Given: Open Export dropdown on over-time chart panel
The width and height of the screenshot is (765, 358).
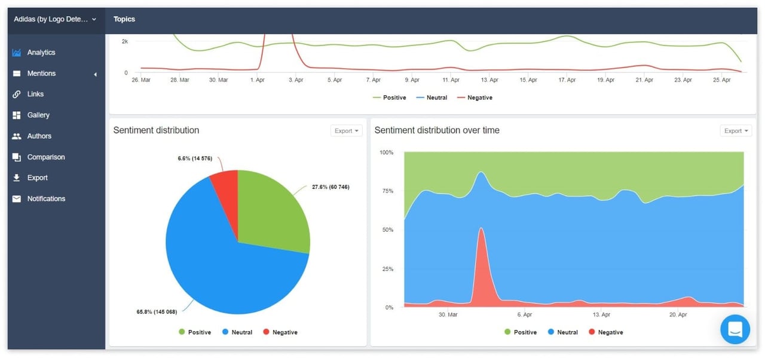Looking at the screenshot, I should pyautogui.click(x=736, y=130).
